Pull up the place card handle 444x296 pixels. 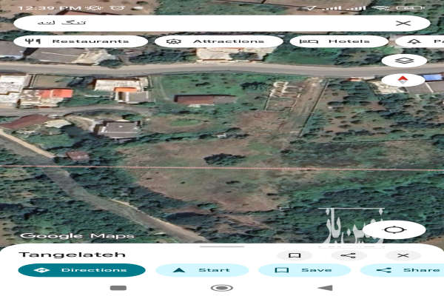click(x=222, y=246)
